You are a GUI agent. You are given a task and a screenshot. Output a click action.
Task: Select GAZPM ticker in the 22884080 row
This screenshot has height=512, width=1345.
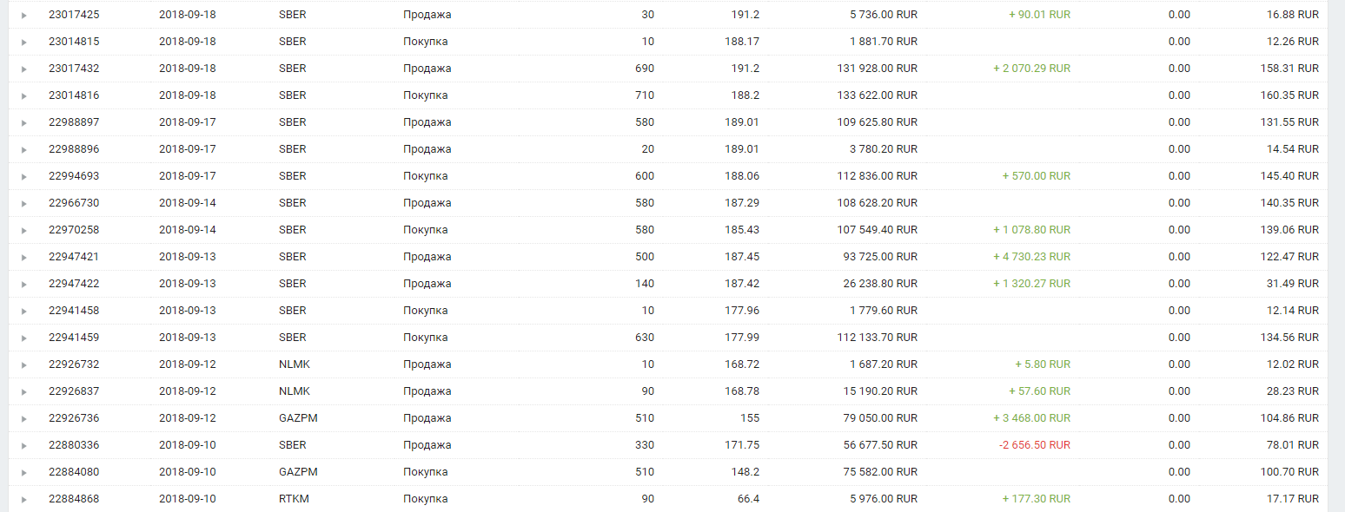click(x=298, y=472)
